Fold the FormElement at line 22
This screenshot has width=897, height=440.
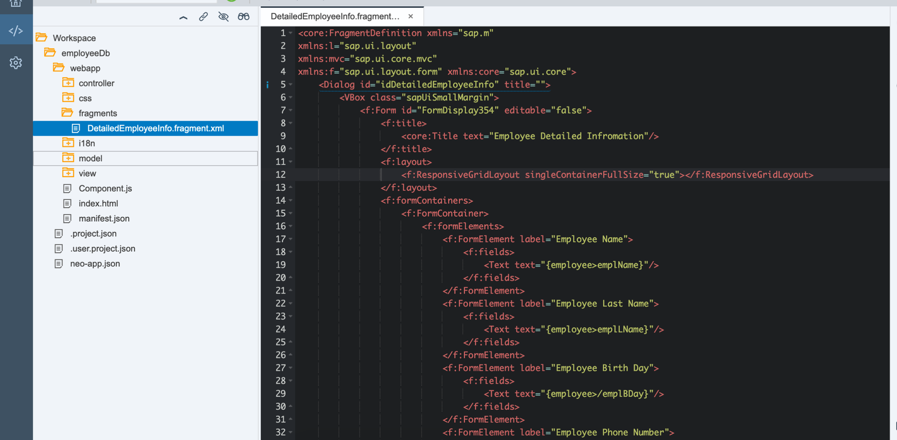pyautogui.click(x=290, y=304)
